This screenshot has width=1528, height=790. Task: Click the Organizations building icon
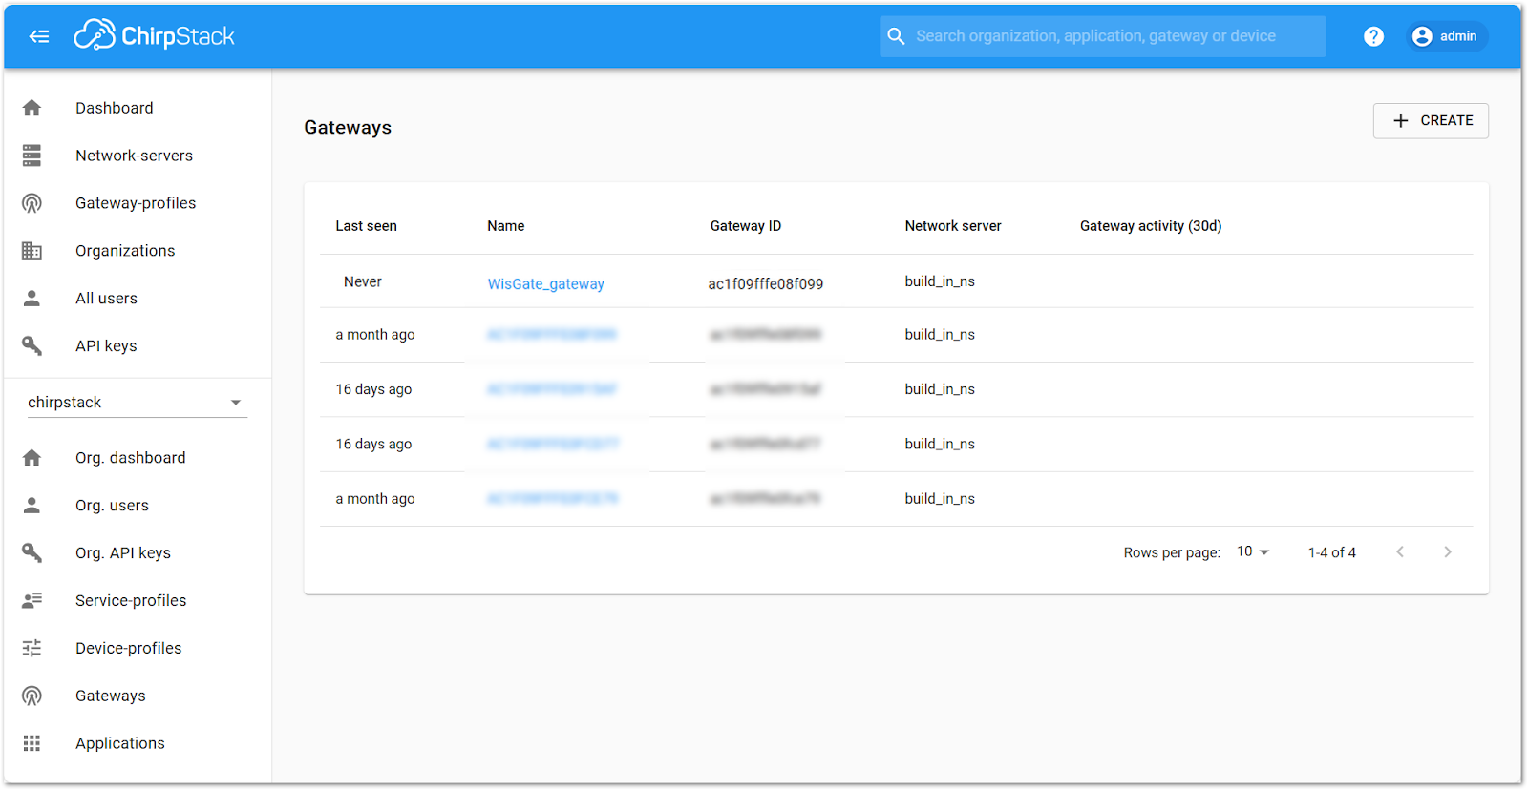[32, 251]
